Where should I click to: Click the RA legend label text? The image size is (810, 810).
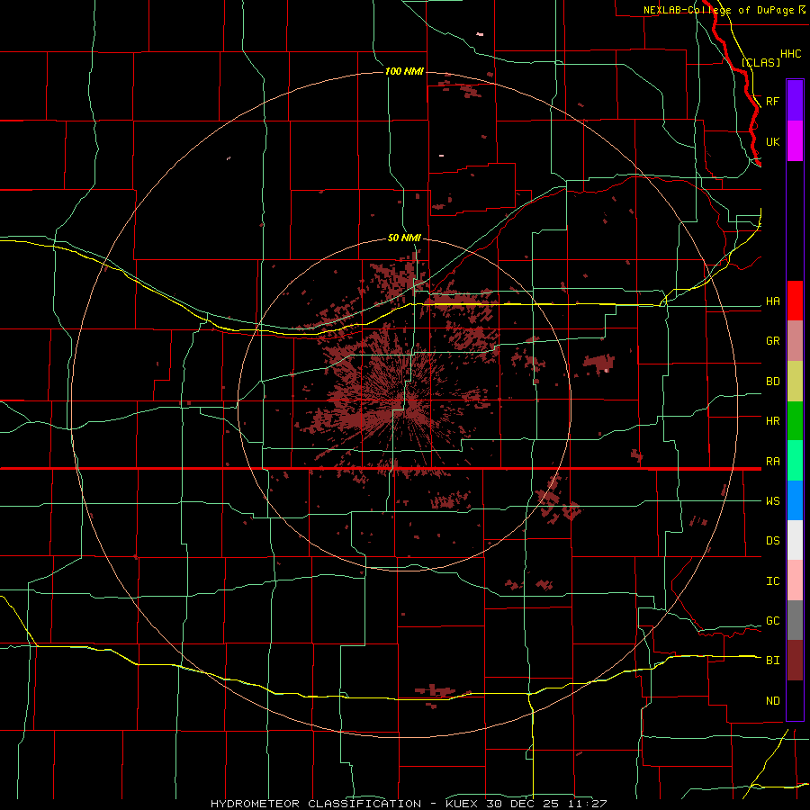tap(773, 462)
